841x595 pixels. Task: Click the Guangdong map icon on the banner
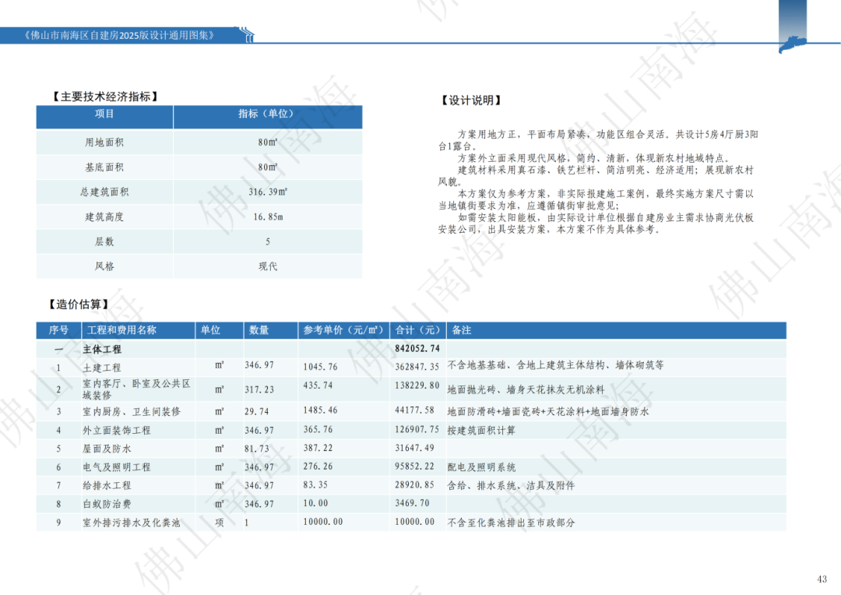point(792,44)
